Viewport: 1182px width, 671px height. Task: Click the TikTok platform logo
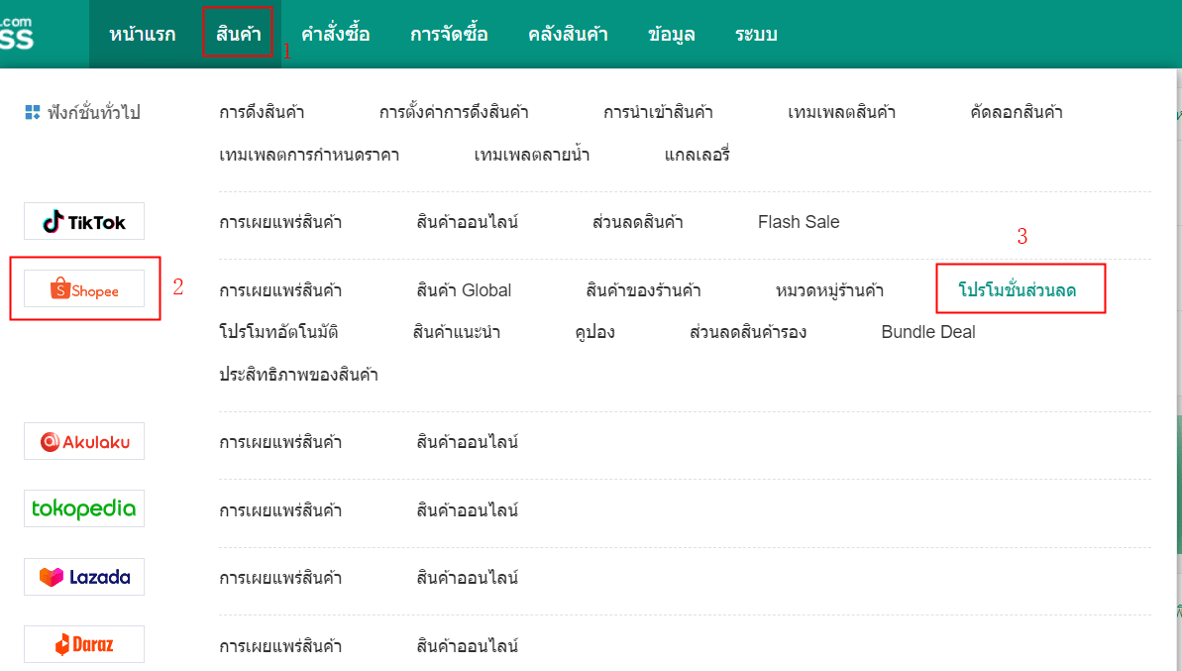83,221
